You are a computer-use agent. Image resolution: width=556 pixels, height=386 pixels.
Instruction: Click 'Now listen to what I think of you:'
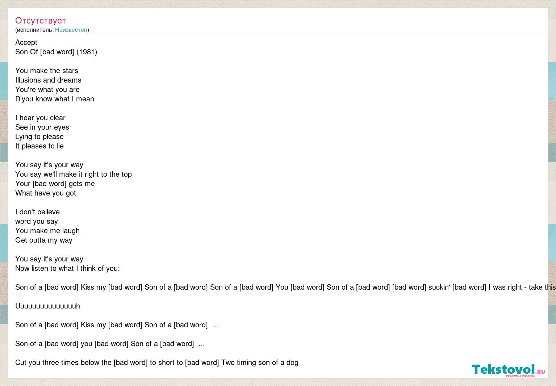coord(67,268)
